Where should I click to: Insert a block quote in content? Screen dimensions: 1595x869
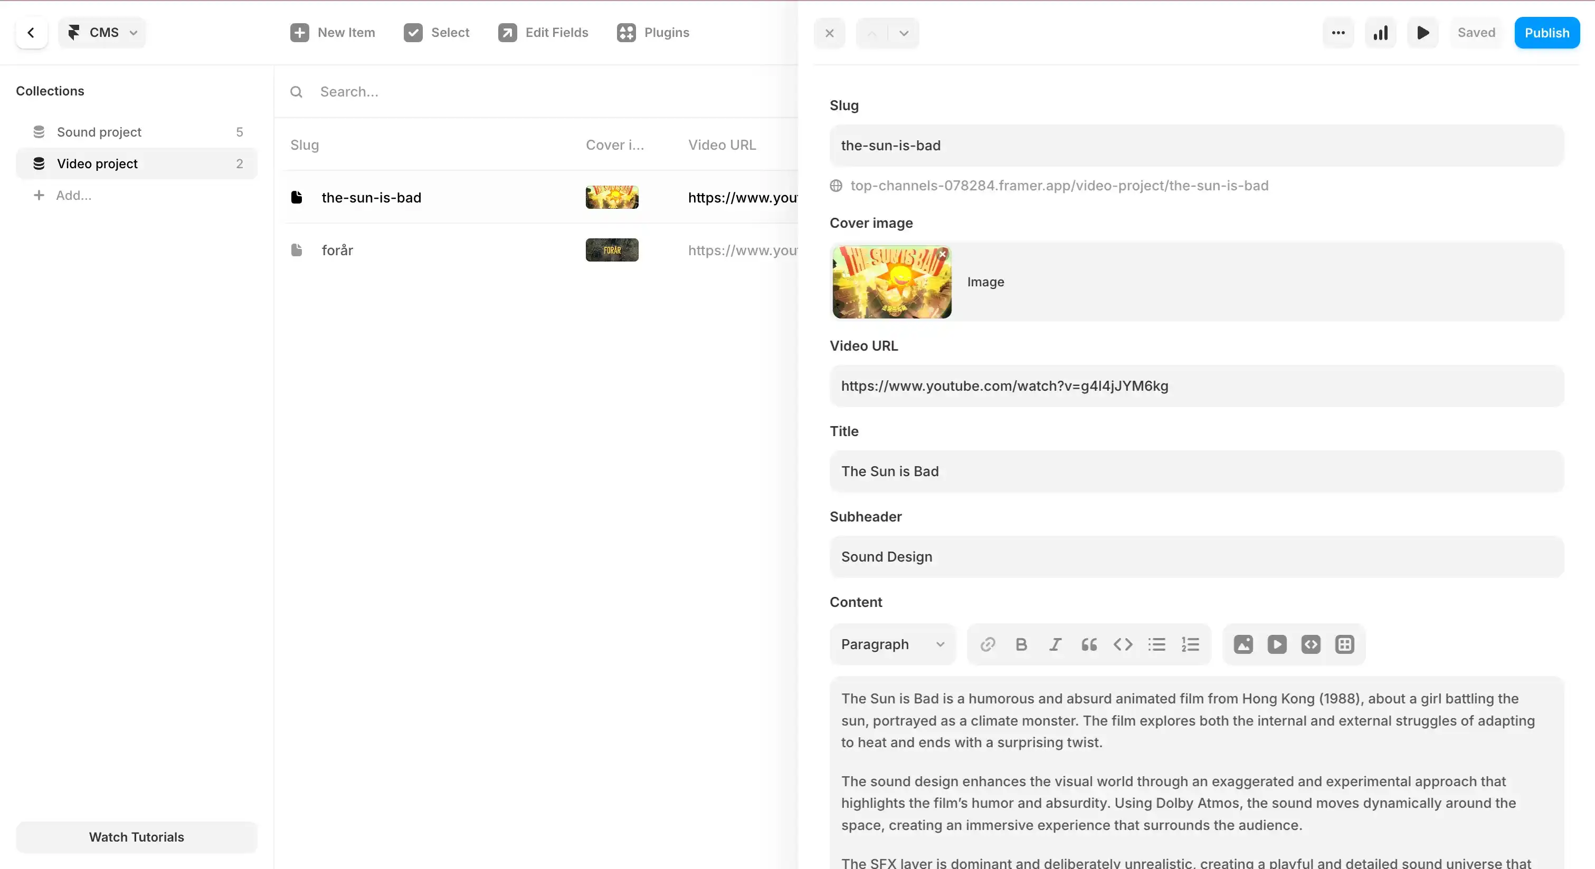pyautogui.click(x=1089, y=644)
